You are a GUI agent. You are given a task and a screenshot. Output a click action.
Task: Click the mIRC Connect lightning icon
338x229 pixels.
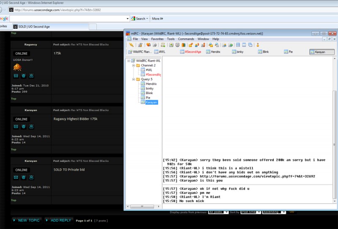[131, 45]
